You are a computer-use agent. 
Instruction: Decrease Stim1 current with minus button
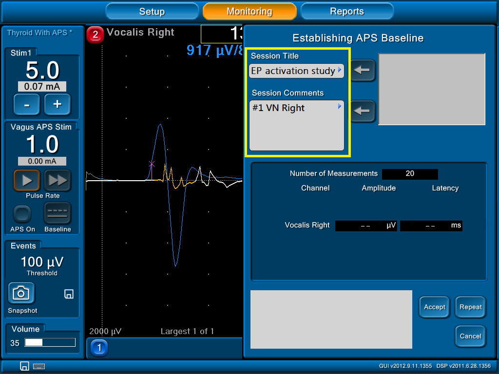26,104
